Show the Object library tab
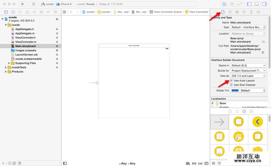The width and height of the screenshot is (271, 166). click(244, 111)
